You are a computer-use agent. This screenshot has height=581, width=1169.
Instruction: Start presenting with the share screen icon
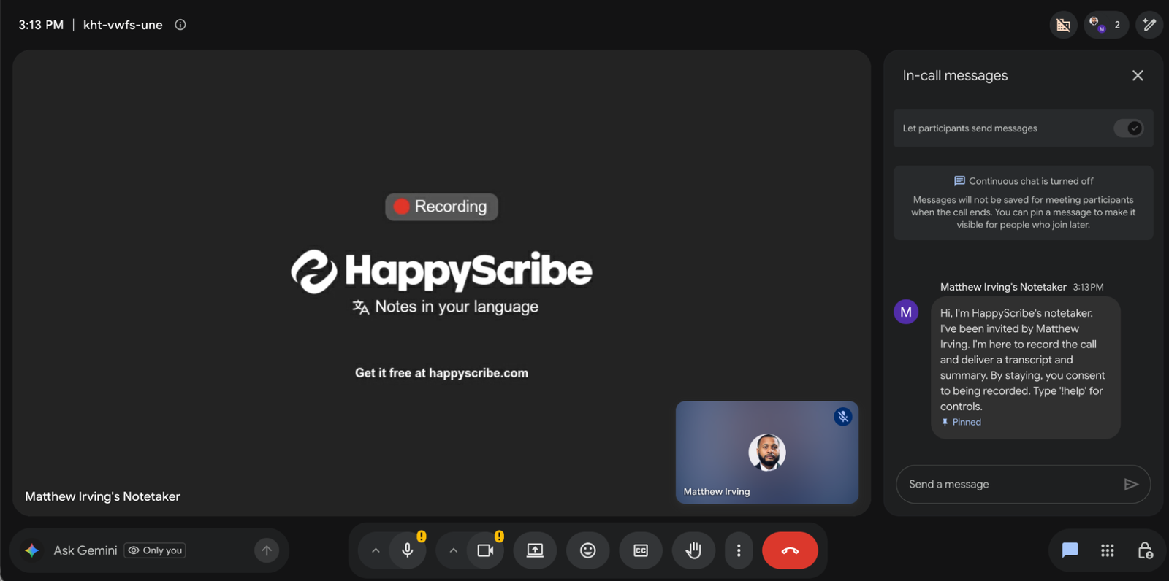(x=535, y=550)
